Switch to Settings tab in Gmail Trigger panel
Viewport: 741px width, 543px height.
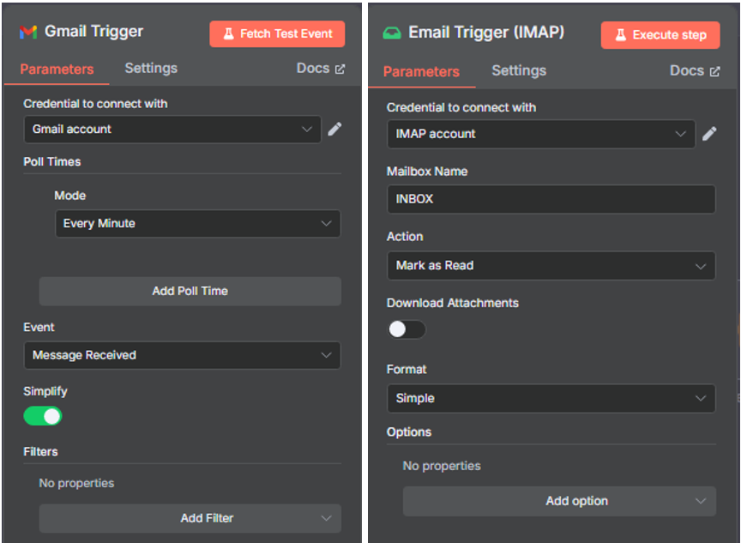(151, 68)
